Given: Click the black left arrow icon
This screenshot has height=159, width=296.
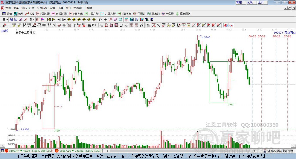Looking at the screenshot, I should (59, 20).
